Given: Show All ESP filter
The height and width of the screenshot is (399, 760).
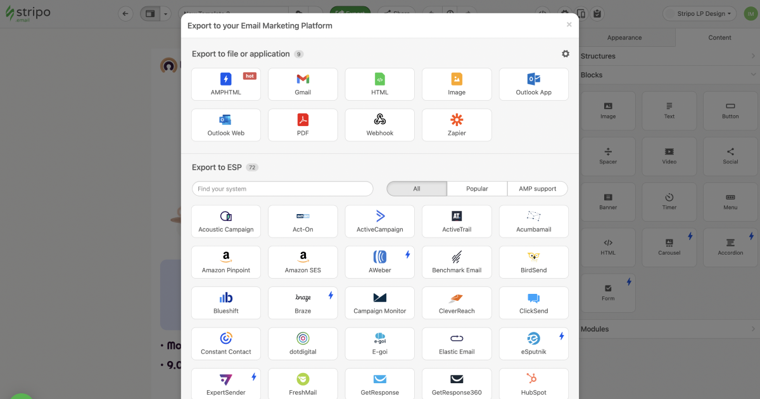Looking at the screenshot, I should pyautogui.click(x=417, y=189).
